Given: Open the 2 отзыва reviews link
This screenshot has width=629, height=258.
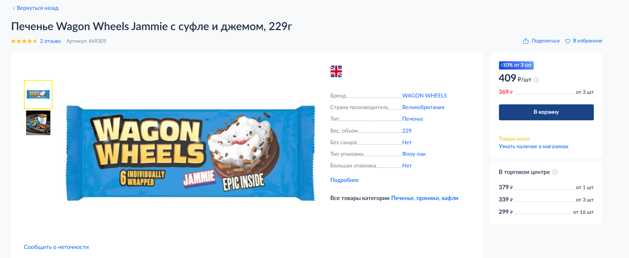Looking at the screenshot, I should (x=50, y=41).
